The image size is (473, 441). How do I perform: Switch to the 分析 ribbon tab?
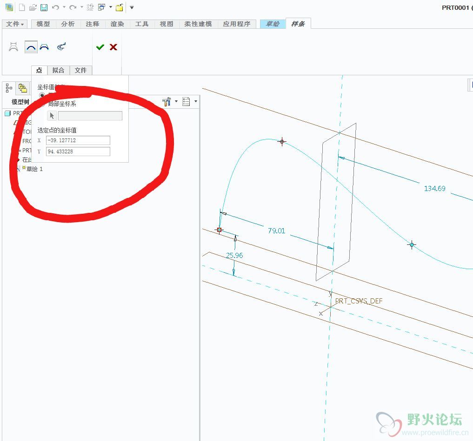(68, 24)
